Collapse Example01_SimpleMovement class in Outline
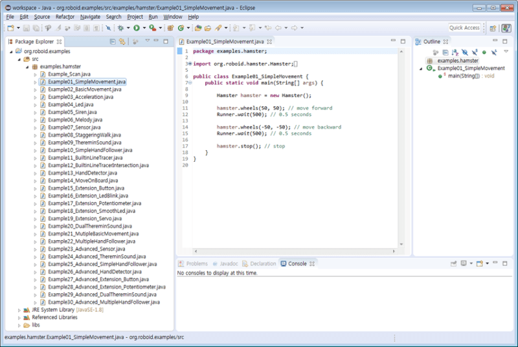This screenshot has height=347, width=518. [421, 69]
